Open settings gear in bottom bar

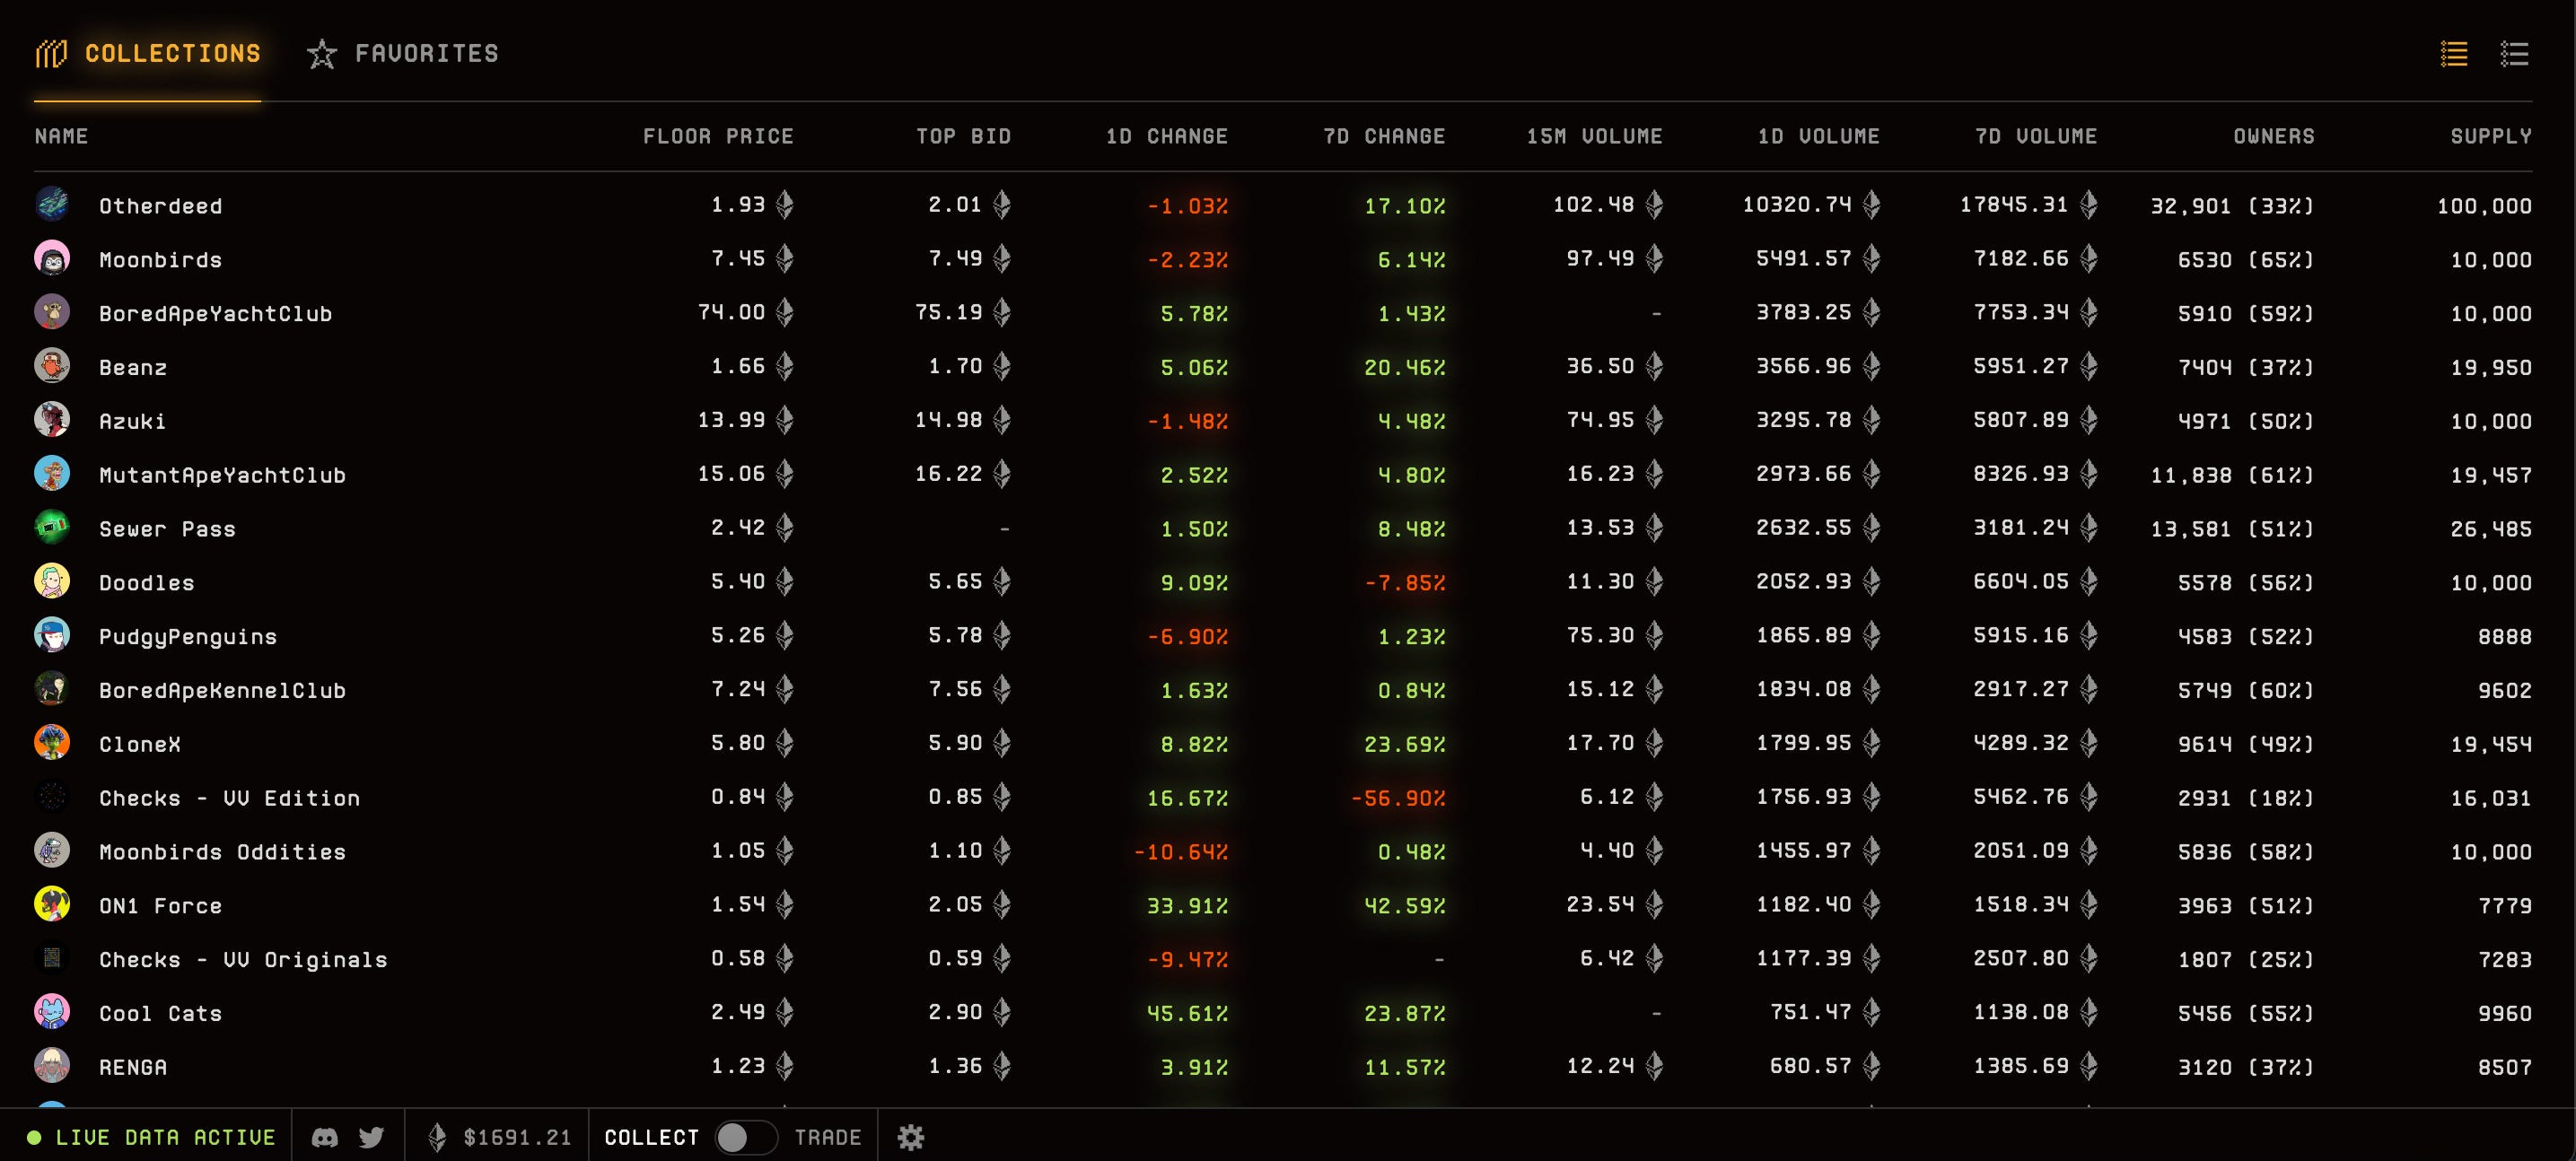coord(910,1137)
